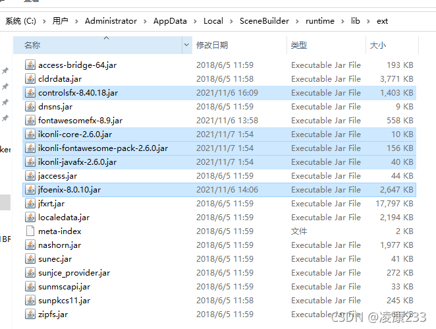Expand the chevron after runtime in the path

point(342,21)
